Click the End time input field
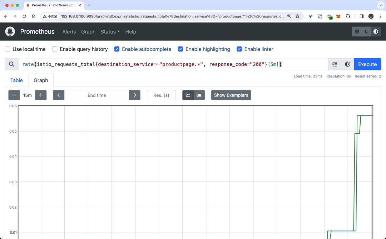Image resolution: width=386 pixels, height=239 pixels. [x=96, y=95]
